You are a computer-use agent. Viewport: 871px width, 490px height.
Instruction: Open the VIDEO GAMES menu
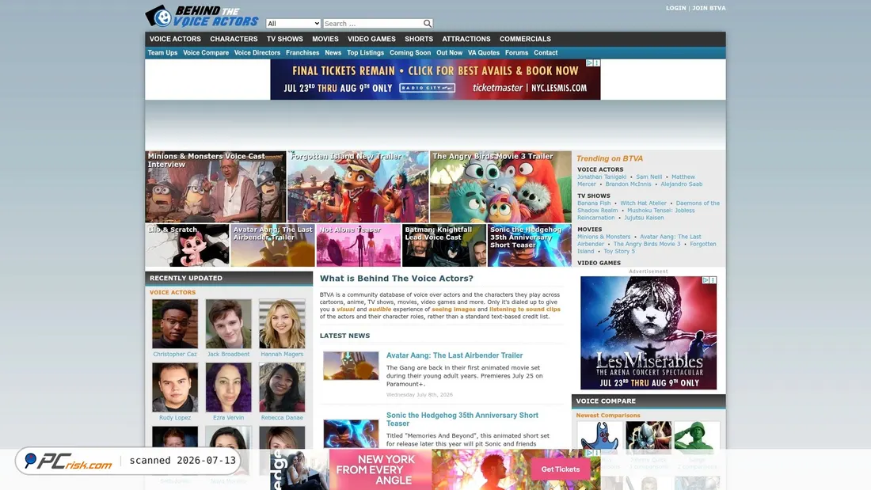371,39
